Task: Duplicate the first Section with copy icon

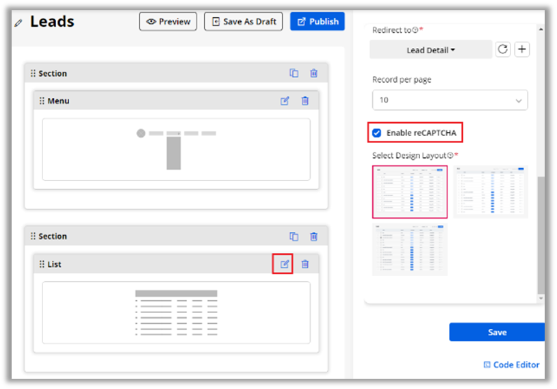Action: coord(294,74)
